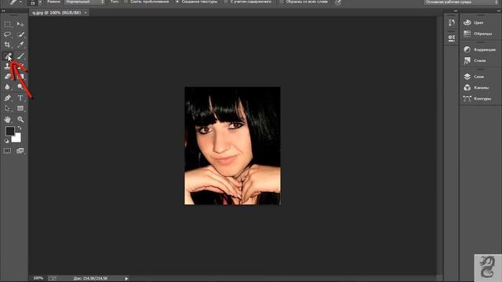The image size is (502, 282).
Task: Select the Lasso tool
Action: 7,34
